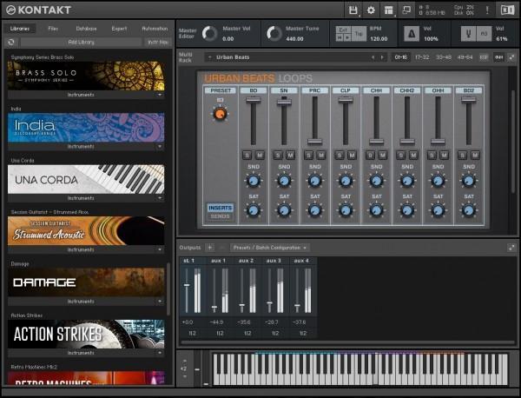The height and width of the screenshot is (398, 521).
Task: Click the CLP channel SND knob
Action: pos(346,181)
